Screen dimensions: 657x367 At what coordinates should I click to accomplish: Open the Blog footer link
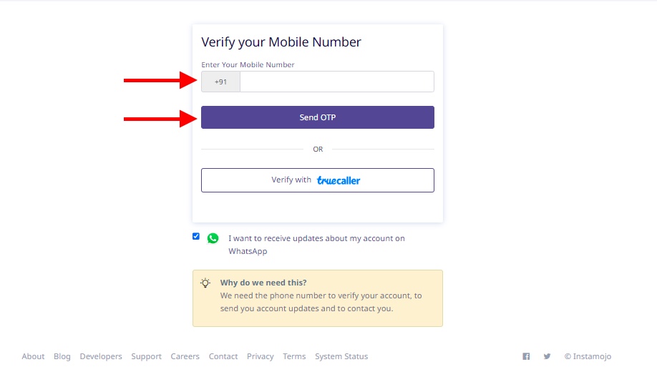pos(62,356)
